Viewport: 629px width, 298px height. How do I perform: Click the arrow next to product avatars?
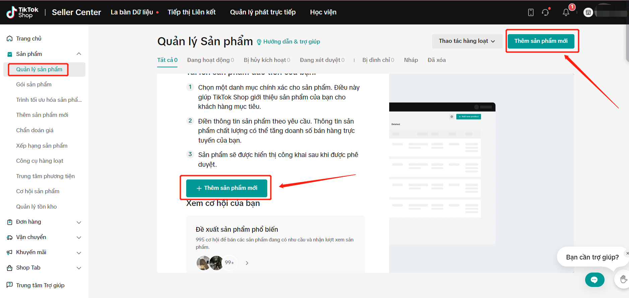247,263
